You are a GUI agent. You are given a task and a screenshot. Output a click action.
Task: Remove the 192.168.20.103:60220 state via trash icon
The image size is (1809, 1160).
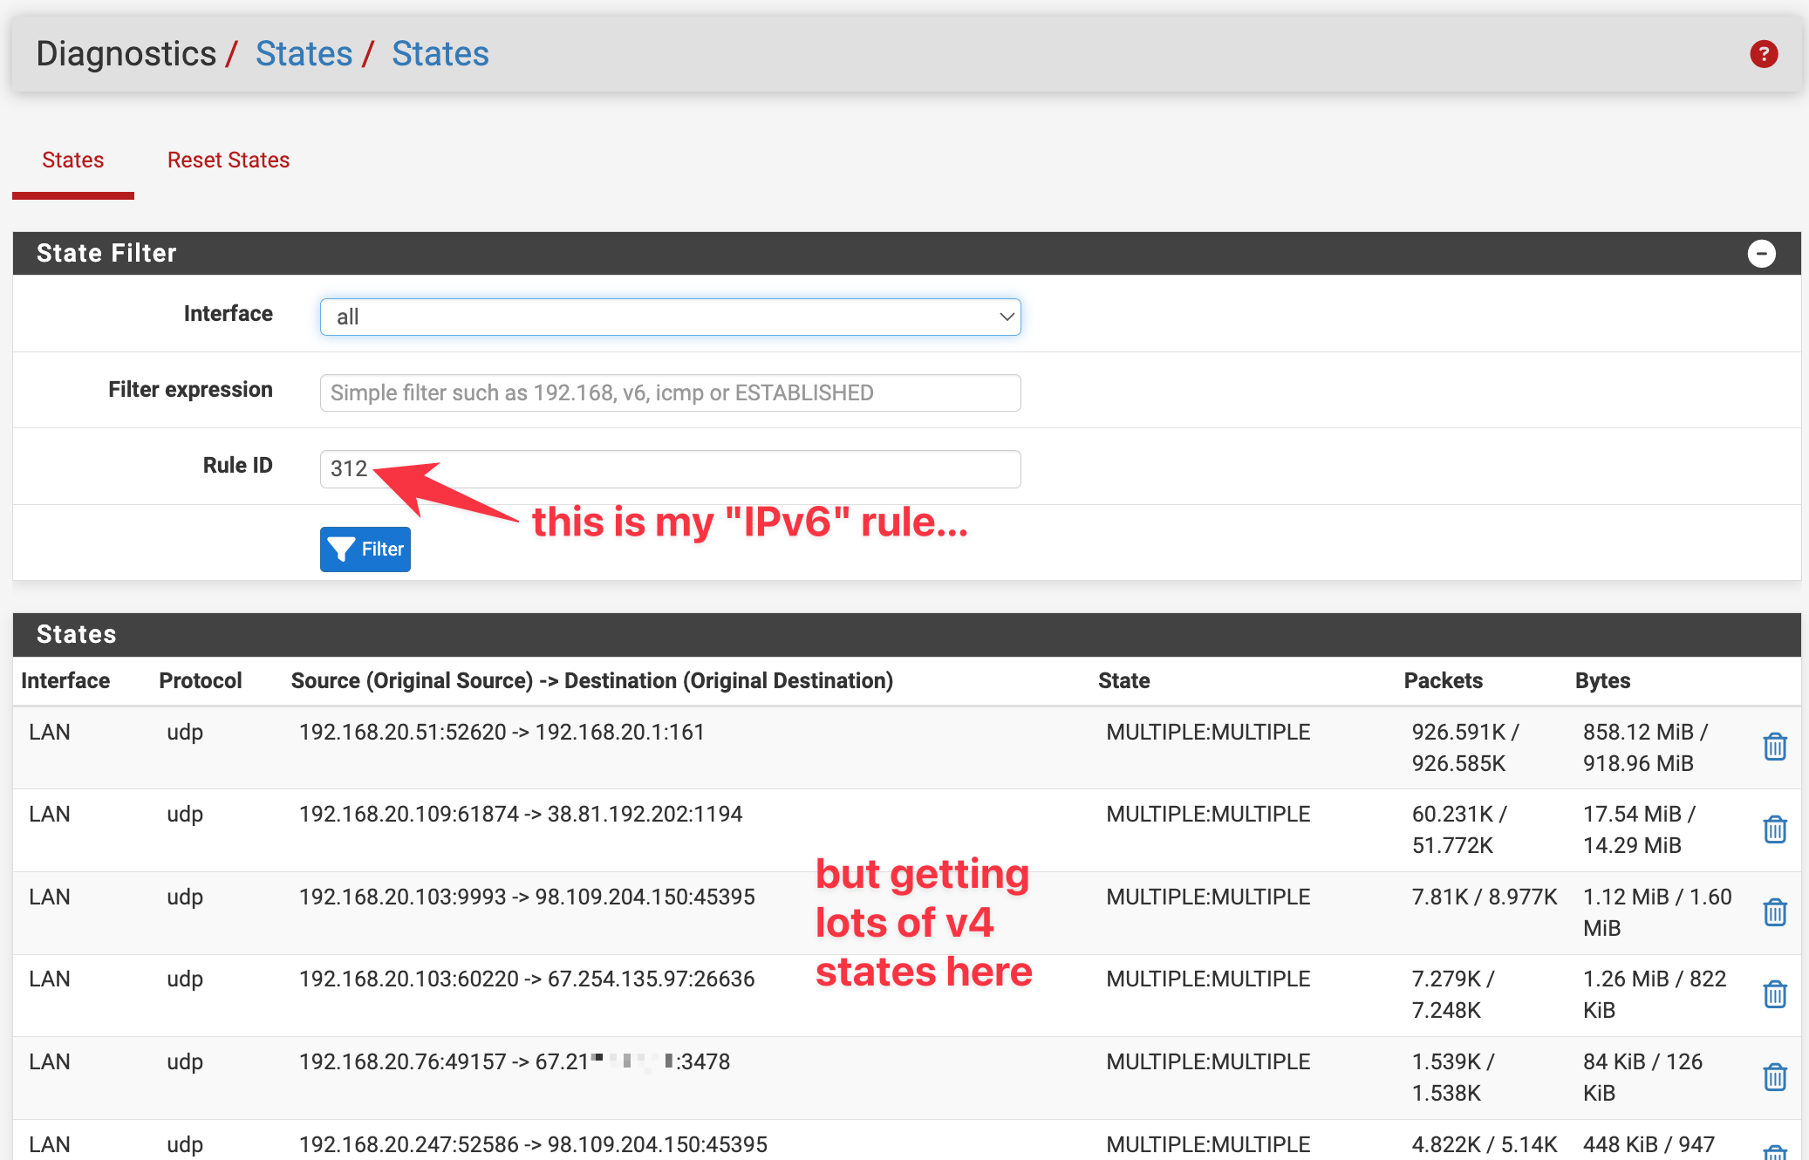click(x=1774, y=994)
